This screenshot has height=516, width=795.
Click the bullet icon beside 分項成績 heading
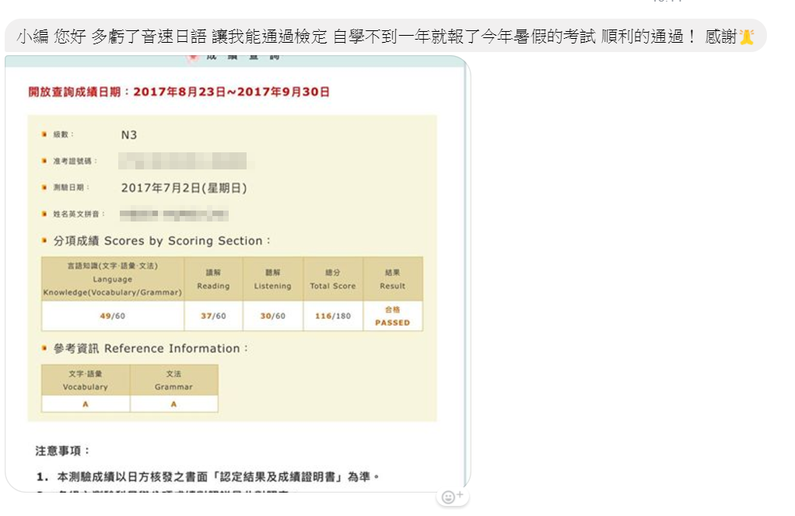click(x=44, y=241)
